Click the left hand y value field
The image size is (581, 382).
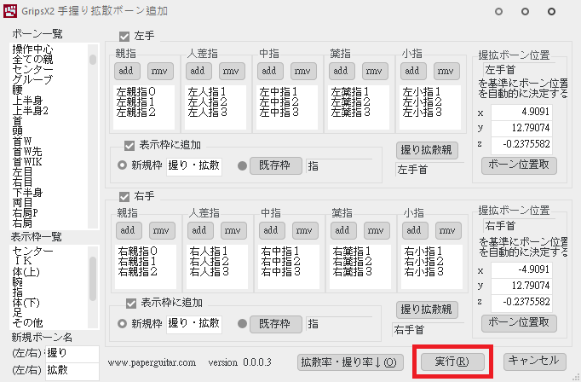[521, 128]
